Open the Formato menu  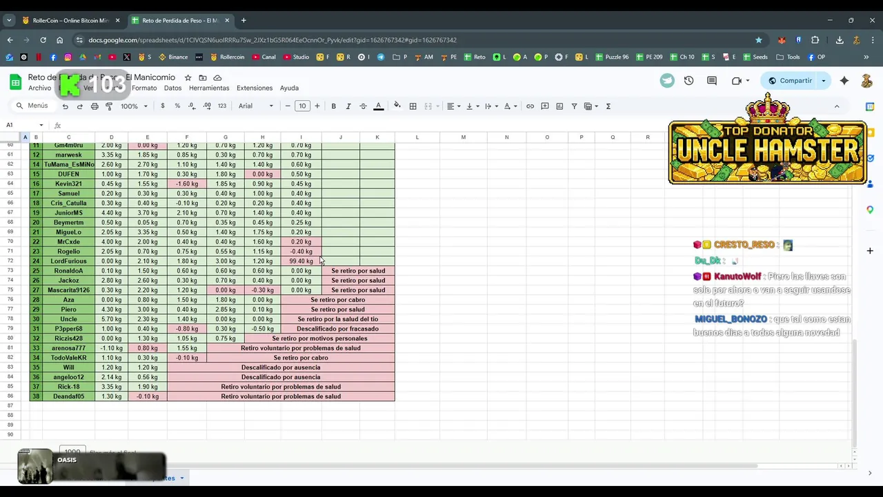[x=144, y=88]
